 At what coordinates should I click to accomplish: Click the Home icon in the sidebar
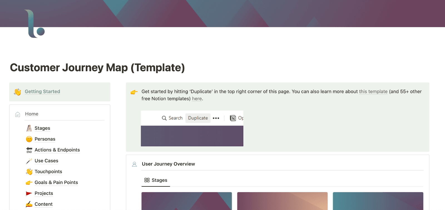[18, 114]
